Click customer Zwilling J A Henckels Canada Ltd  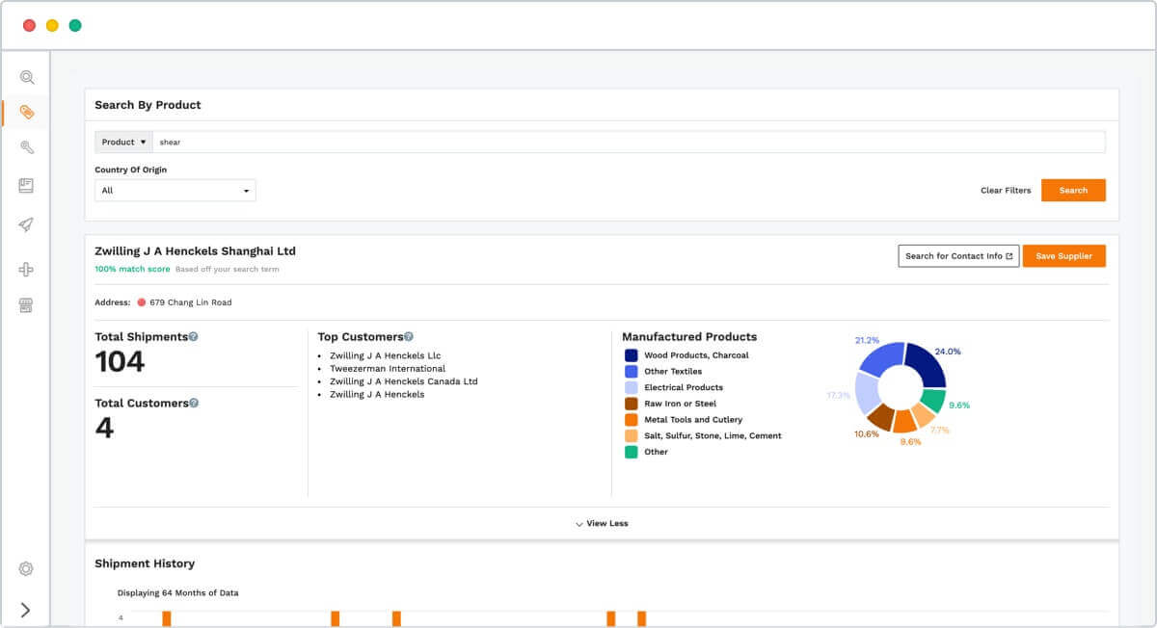pyautogui.click(x=404, y=381)
